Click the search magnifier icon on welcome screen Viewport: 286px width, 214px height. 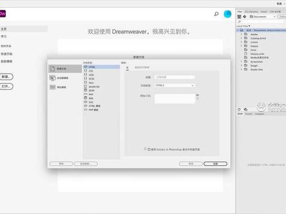(216, 14)
